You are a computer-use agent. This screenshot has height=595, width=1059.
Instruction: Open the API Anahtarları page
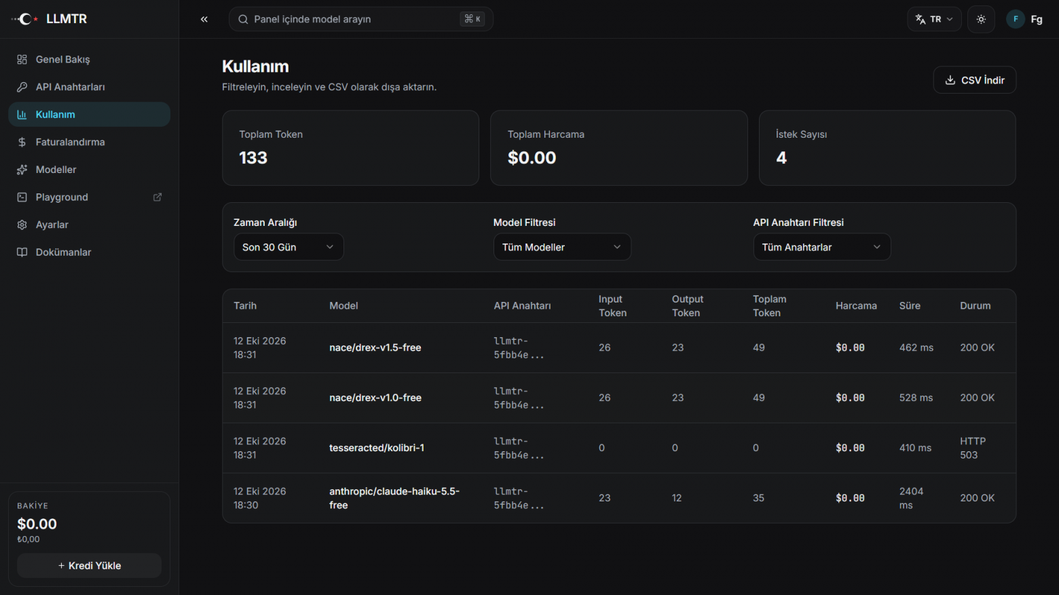point(89,87)
